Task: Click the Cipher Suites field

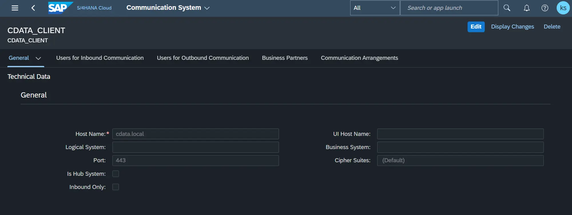Action: pos(460,160)
